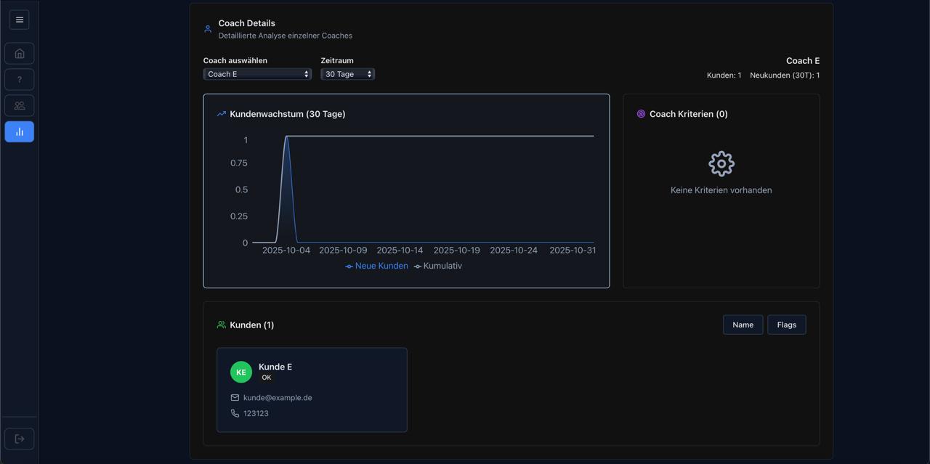Screen dimensions: 930x464
Task: Click the envelope icon beside kunde@example.de
Action: coord(235,398)
